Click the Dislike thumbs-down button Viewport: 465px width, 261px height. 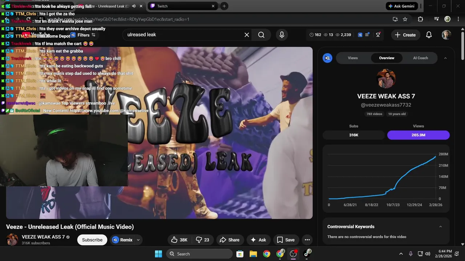203,240
